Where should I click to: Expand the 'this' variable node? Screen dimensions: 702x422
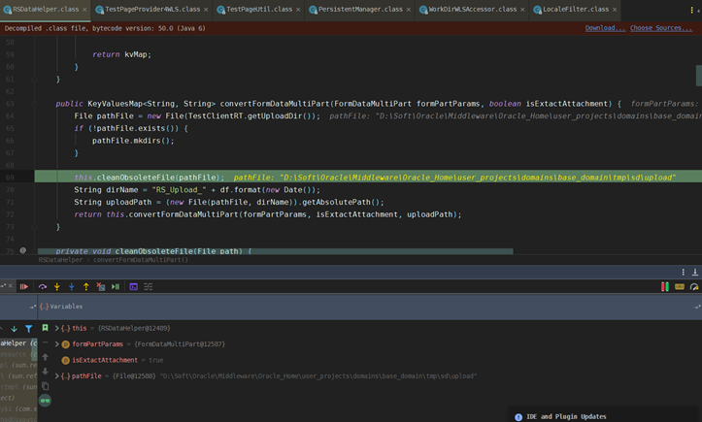57,329
